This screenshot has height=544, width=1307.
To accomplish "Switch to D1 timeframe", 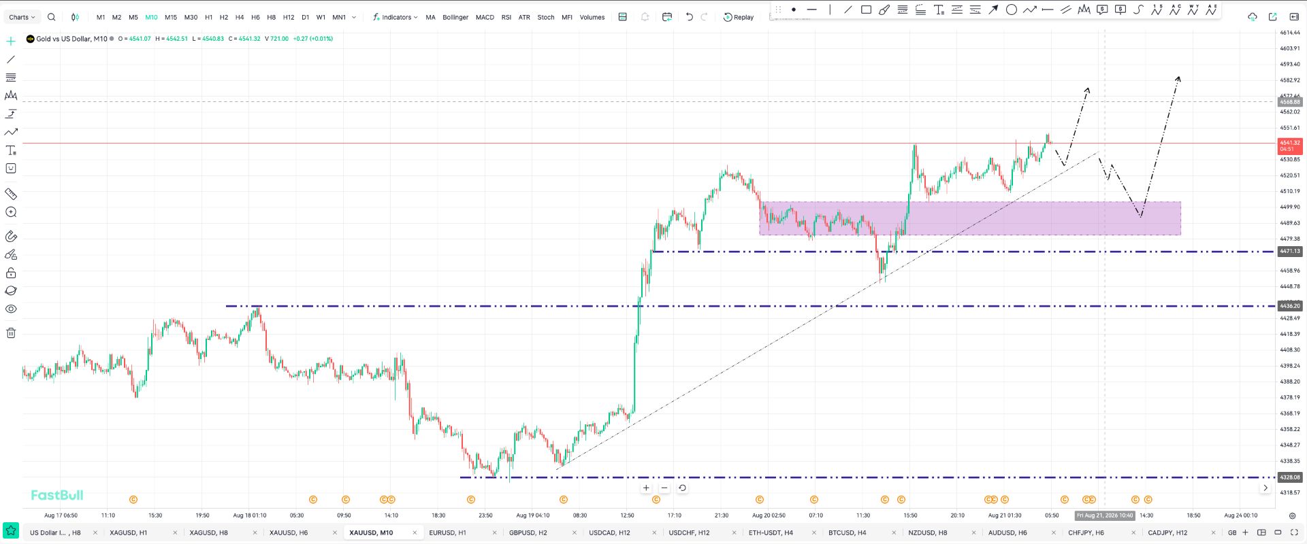I will coord(305,17).
